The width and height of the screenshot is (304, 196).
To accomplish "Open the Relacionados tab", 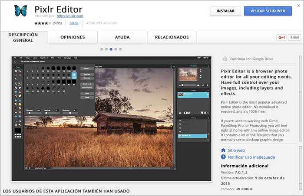I will (x=172, y=37).
